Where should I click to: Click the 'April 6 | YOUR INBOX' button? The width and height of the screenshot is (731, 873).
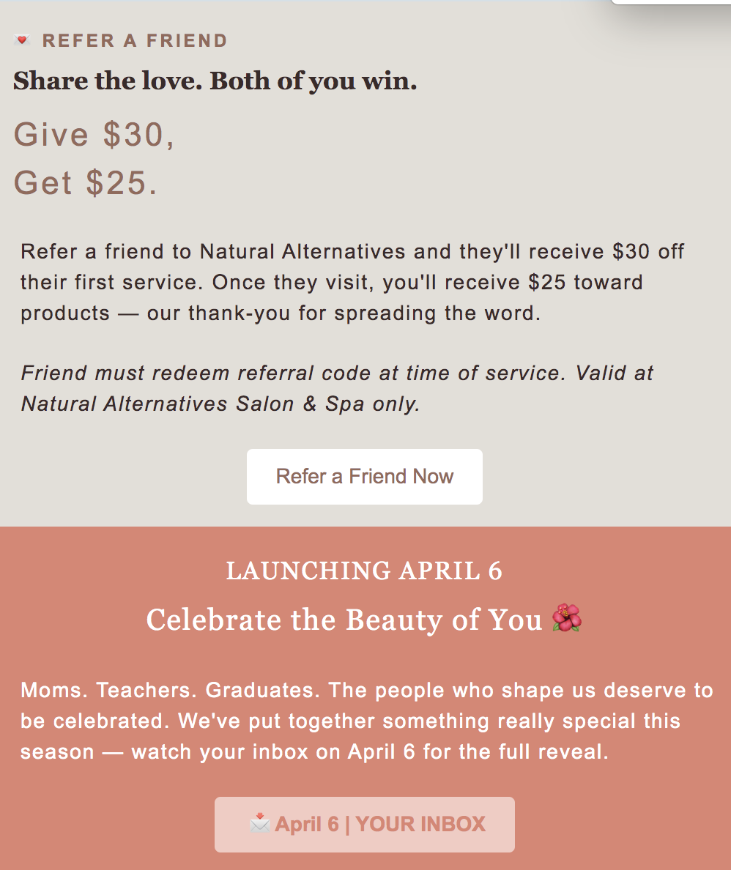(x=364, y=823)
